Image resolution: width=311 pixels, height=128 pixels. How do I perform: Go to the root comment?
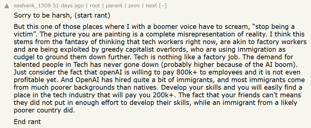(95, 6)
